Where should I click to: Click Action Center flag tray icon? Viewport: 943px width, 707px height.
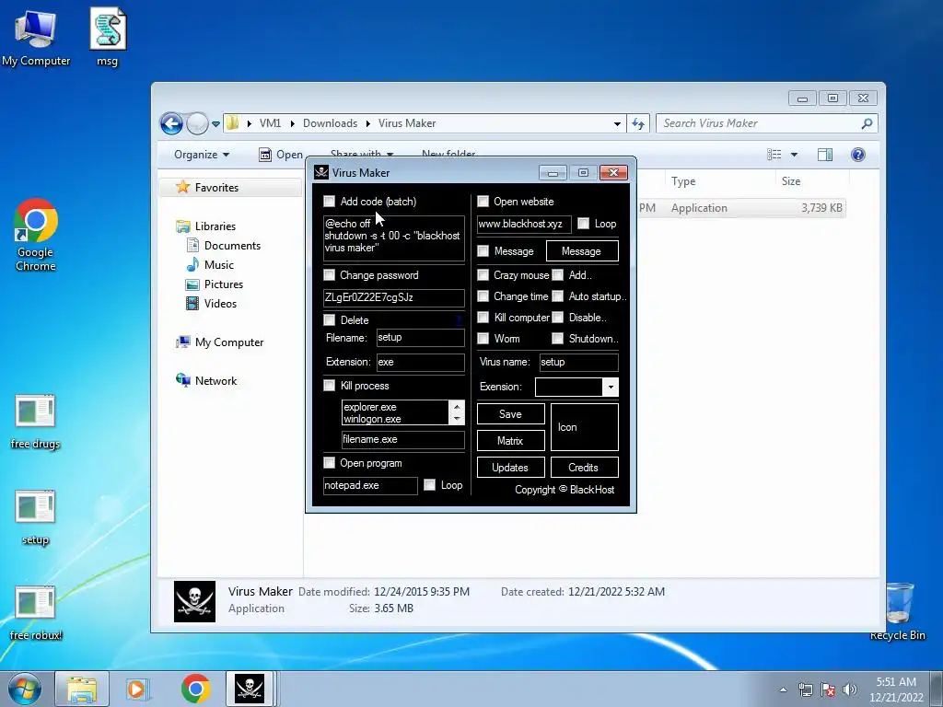point(828,690)
